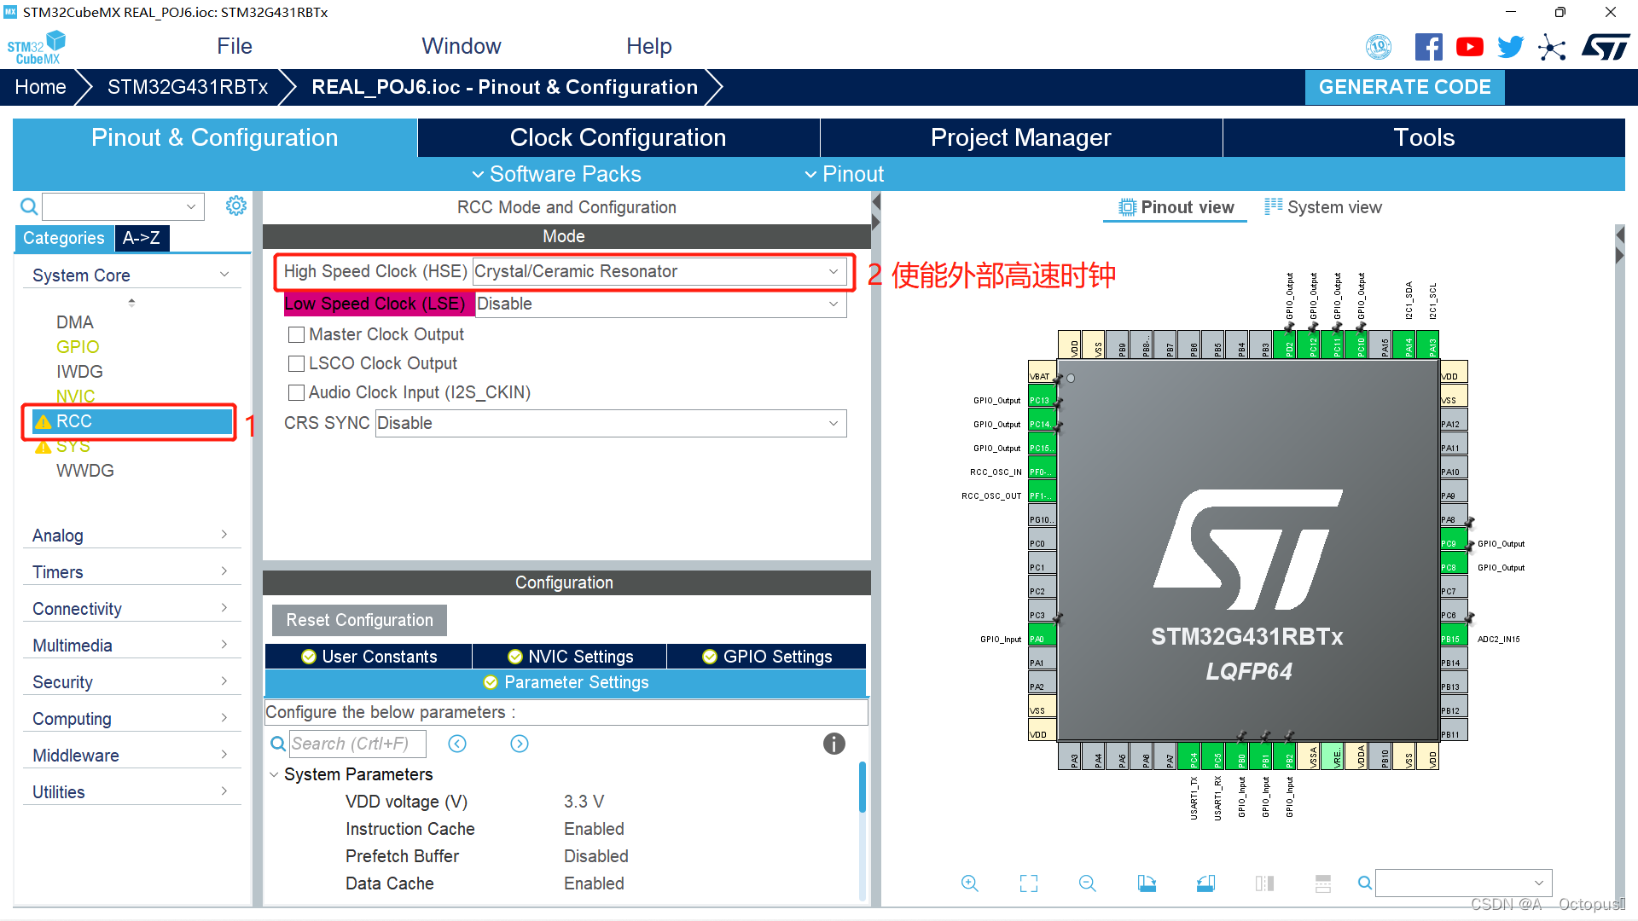Viewport: 1638px width, 921px height.
Task: Enable the LSCO Clock Output checkbox
Action: pyautogui.click(x=297, y=364)
